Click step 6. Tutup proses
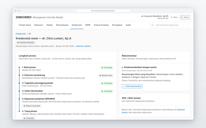Viewport: 206px width, 128px height. 30,111
